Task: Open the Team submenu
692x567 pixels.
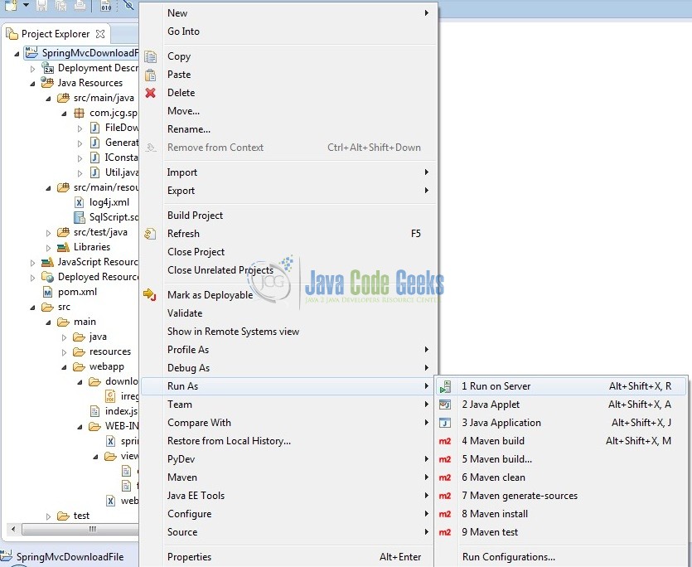Action: click(x=288, y=405)
